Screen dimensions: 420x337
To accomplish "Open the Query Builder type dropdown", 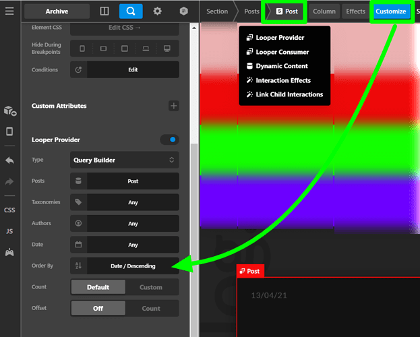I will point(125,160).
